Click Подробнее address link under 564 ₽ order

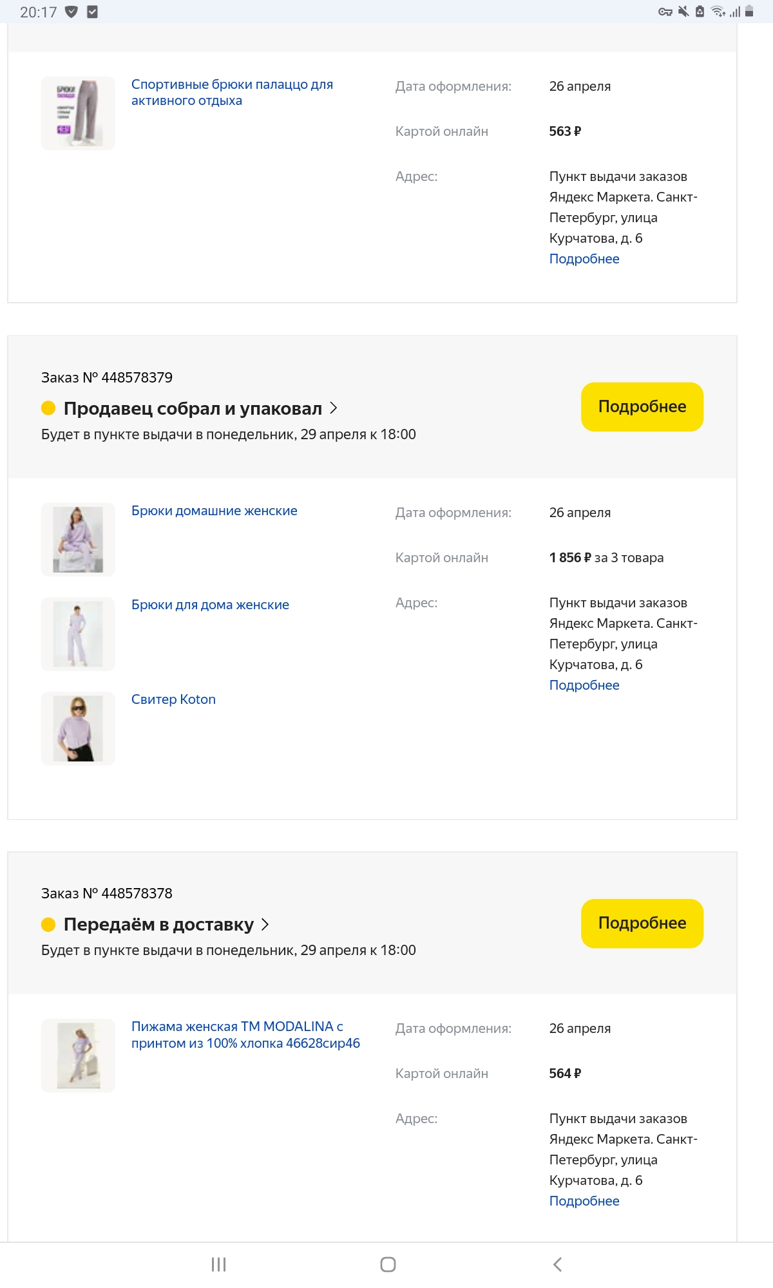pyautogui.click(x=584, y=1201)
